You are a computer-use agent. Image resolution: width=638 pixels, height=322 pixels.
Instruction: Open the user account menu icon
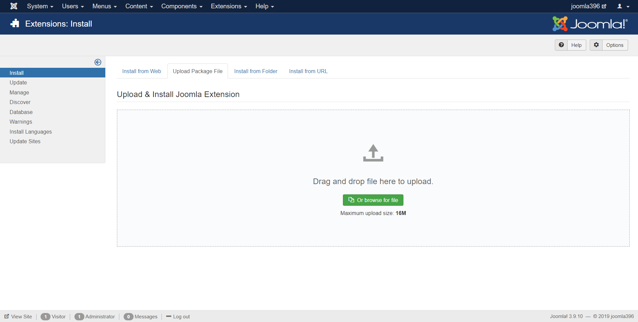point(623,6)
